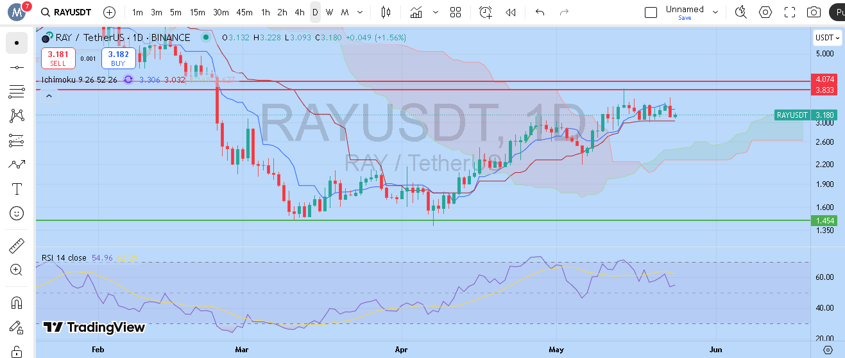
Task: Open the candlestick chart type selector
Action: (x=386, y=12)
